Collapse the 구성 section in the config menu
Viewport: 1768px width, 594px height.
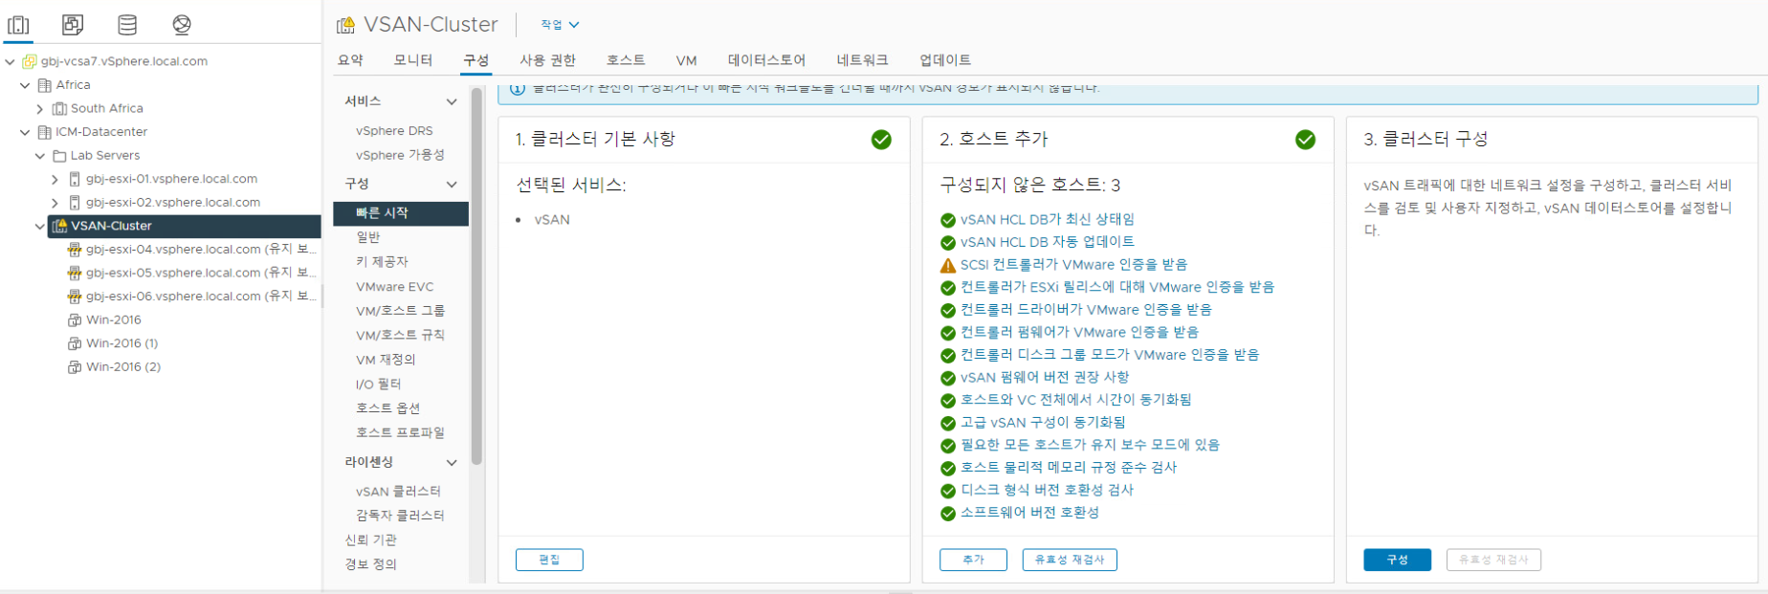[452, 185]
